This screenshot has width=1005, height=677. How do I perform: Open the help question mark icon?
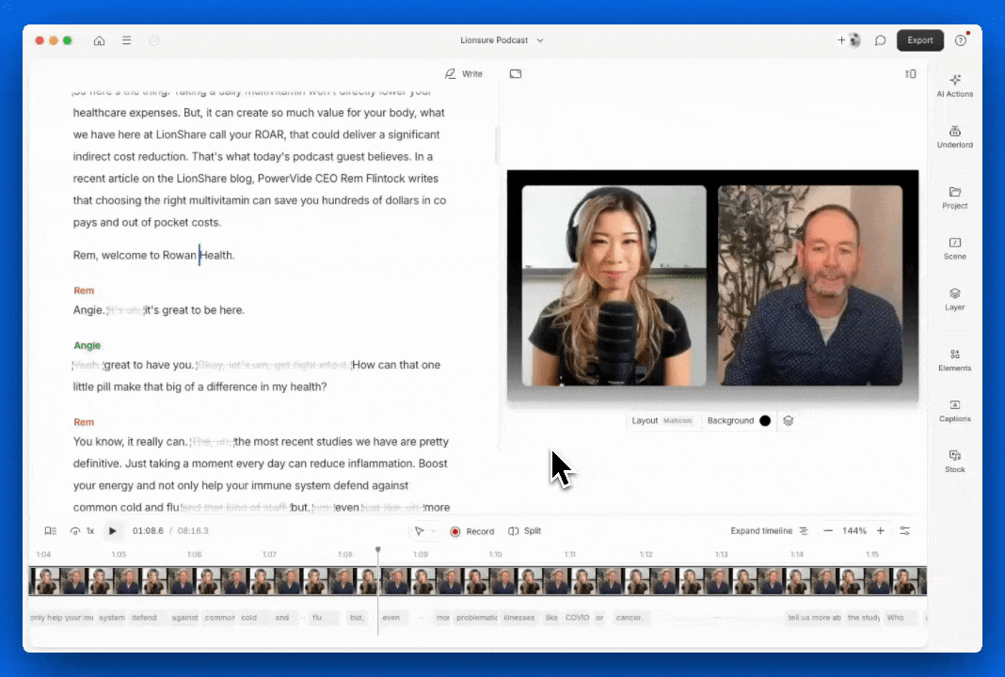pyautogui.click(x=961, y=40)
